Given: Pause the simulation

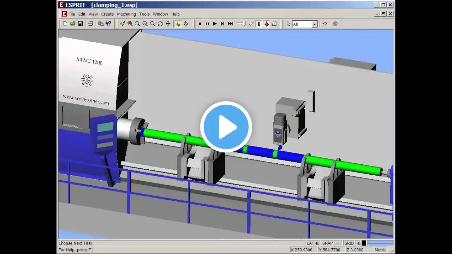Looking at the screenshot, I should pyautogui.click(x=207, y=24).
